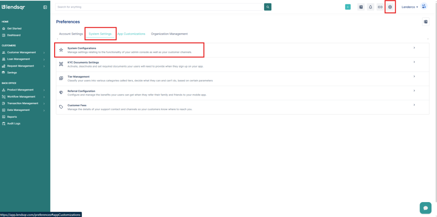Screen dimensions: 437x217
Task: Click the Search for anything field
Action: [158, 7]
